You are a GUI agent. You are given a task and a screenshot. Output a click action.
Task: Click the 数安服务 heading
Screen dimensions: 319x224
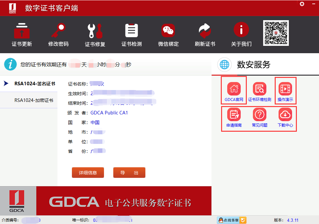coord(254,65)
